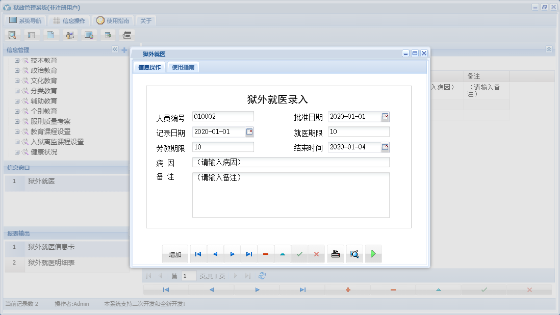The height and width of the screenshot is (315, 560).
Task: Click the new document toolbar icon
Action: pyautogui.click(x=51, y=35)
